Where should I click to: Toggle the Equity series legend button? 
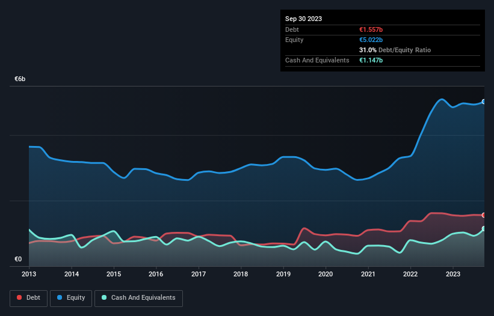point(71,298)
